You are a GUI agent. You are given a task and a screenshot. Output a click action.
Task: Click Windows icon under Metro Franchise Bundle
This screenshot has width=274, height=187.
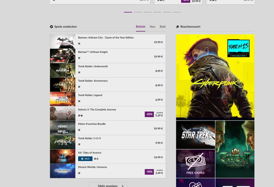coord(79,130)
